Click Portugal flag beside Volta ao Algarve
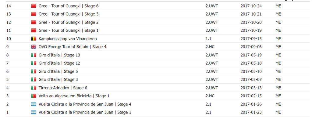This screenshot has height=119, width=312. pos(34,96)
